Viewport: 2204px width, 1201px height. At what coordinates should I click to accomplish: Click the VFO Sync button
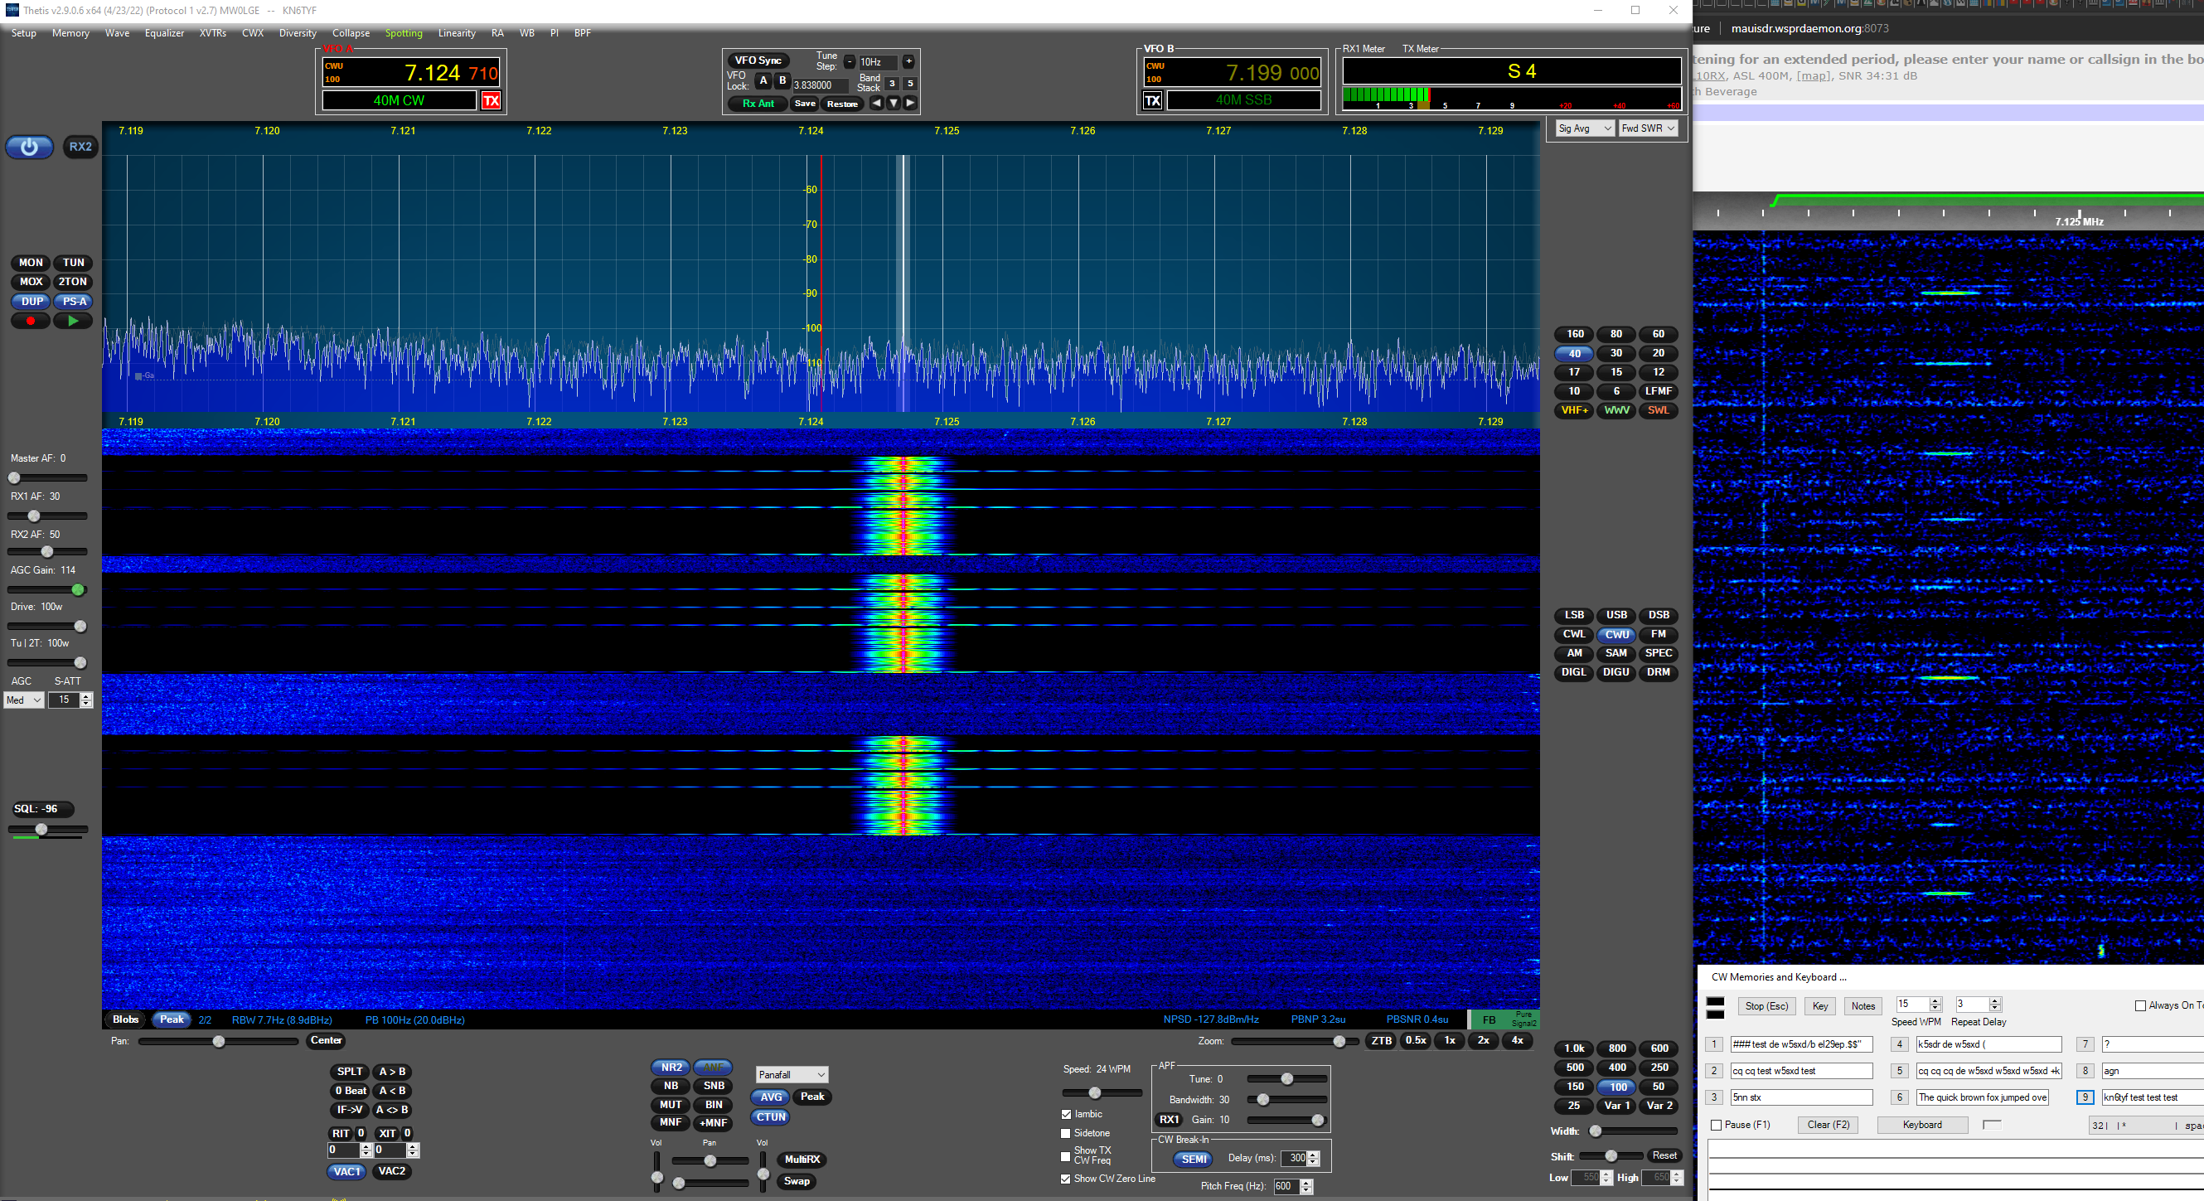tap(758, 61)
